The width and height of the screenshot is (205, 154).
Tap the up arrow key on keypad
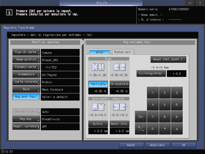click(x=177, y=129)
